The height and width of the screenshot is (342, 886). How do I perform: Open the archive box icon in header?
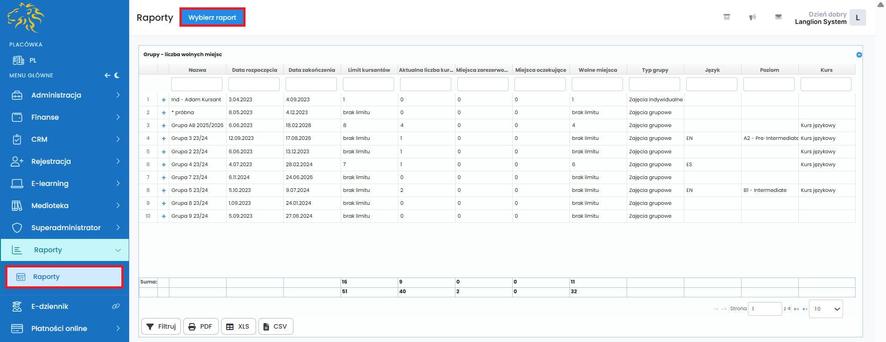tap(726, 17)
